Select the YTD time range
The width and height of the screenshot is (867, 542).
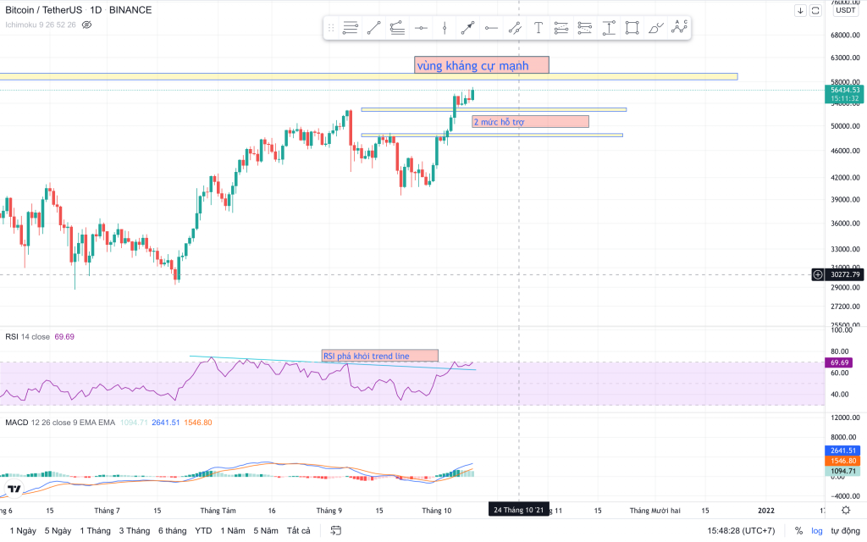203,531
